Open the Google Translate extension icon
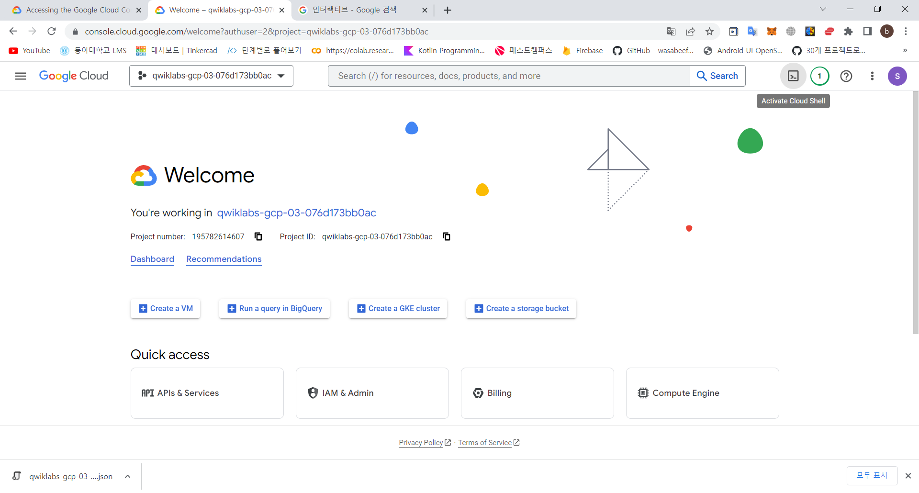This screenshot has height=493, width=919. (752, 32)
